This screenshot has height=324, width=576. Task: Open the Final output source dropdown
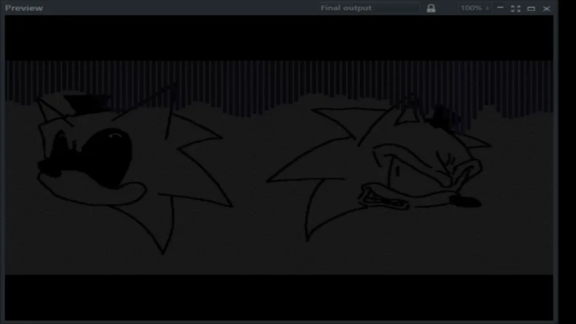[369, 8]
